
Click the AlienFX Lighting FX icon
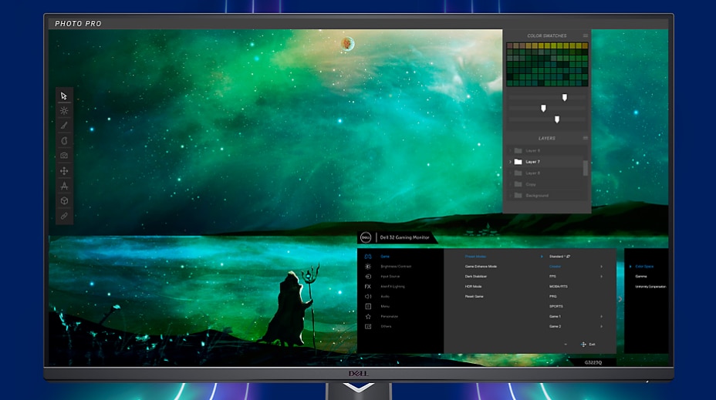(x=368, y=286)
